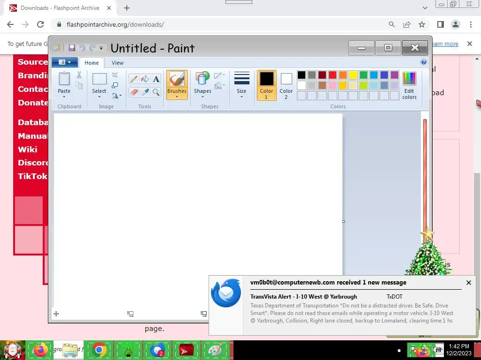The height and width of the screenshot is (360, 481).
Task: Open the Paint file menu button
Action: [x=65, y=62]
